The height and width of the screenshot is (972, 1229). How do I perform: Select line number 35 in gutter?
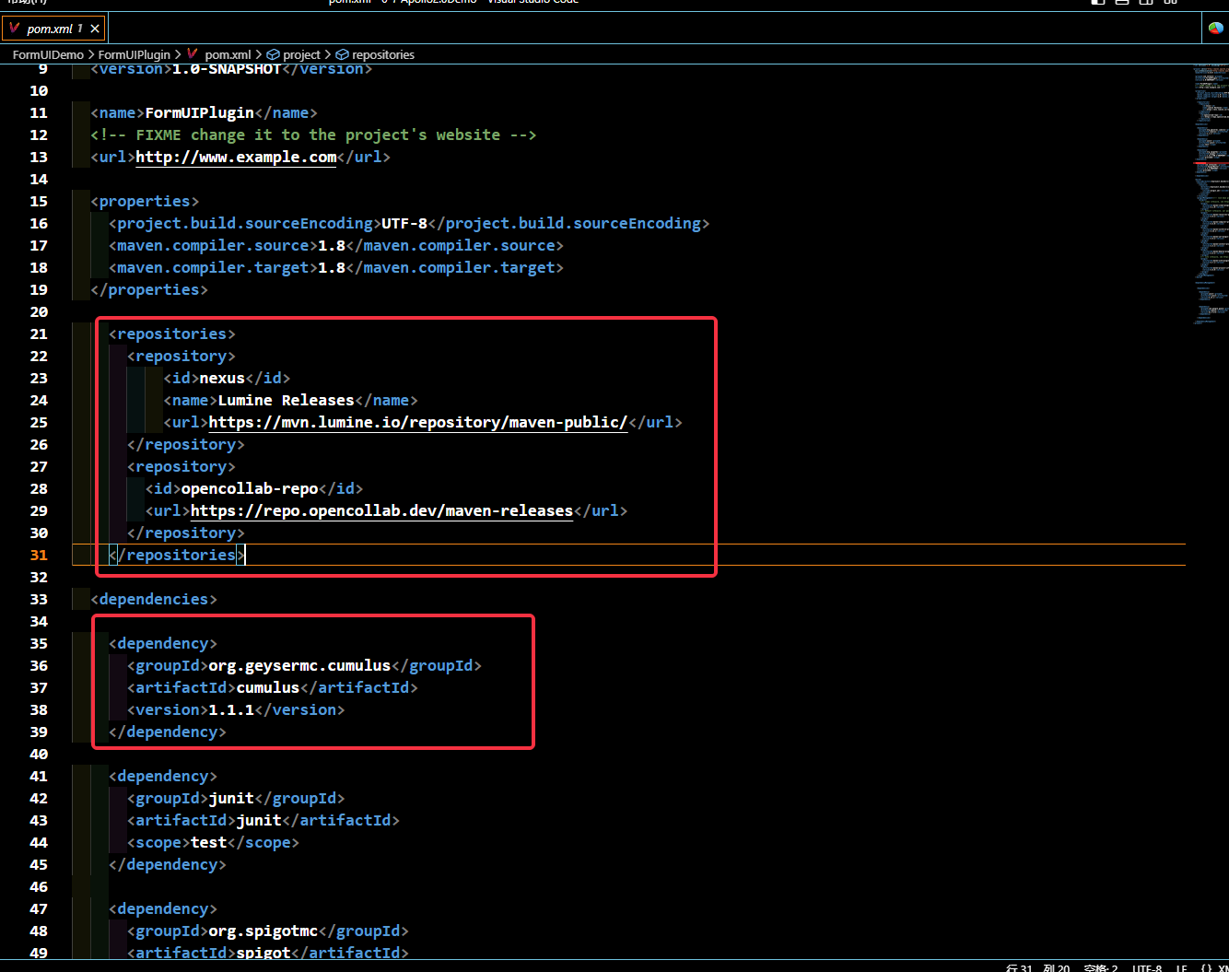39,643
